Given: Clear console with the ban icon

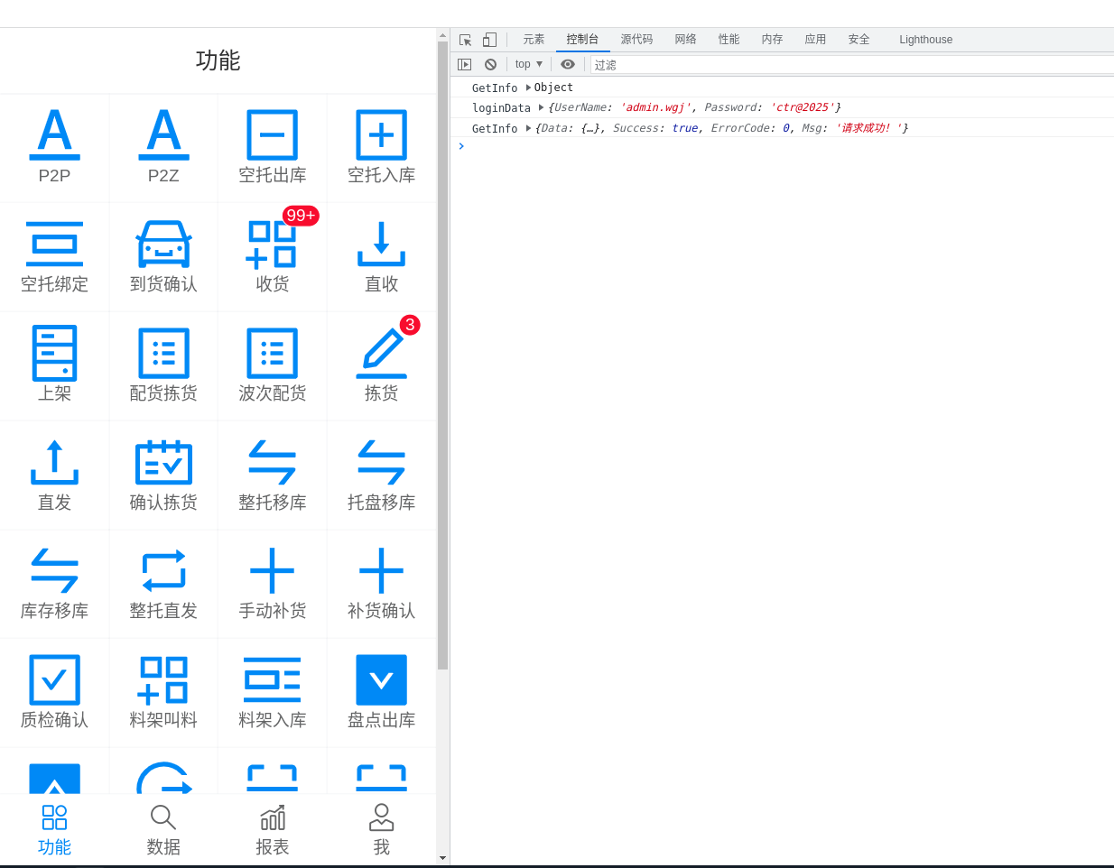Looking at the screenshot, I should 490,64.
